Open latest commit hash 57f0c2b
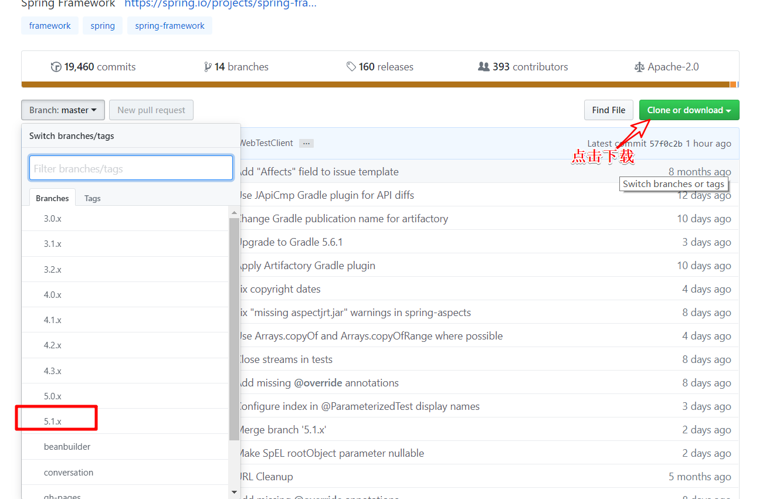This screenshot has height=499, width=773. pyautogui.click(x=666, y=144)
